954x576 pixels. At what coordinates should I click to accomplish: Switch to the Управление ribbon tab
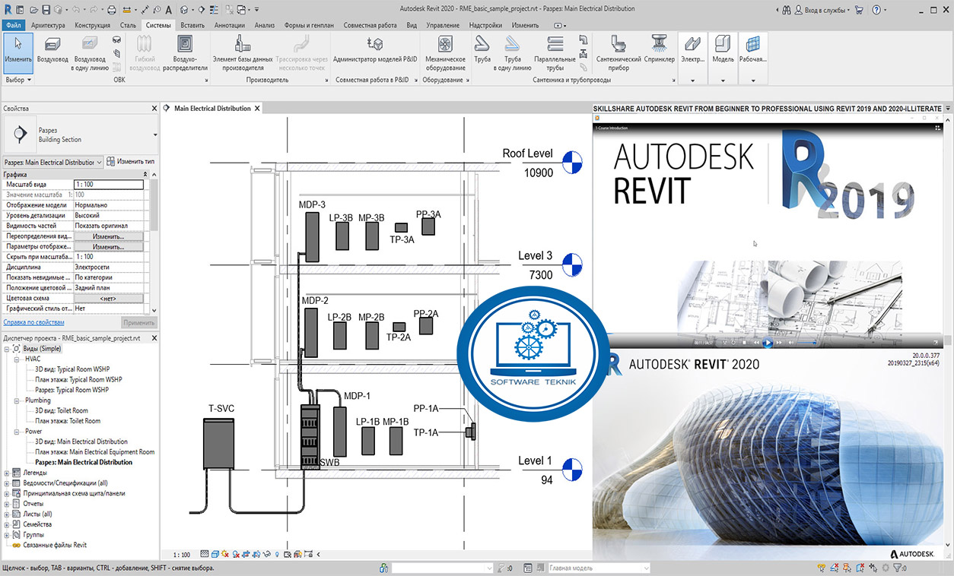coord(443,25)
